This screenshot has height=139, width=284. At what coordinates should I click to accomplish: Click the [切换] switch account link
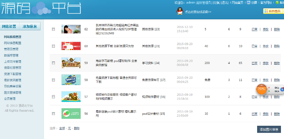[x=216, y=3]
